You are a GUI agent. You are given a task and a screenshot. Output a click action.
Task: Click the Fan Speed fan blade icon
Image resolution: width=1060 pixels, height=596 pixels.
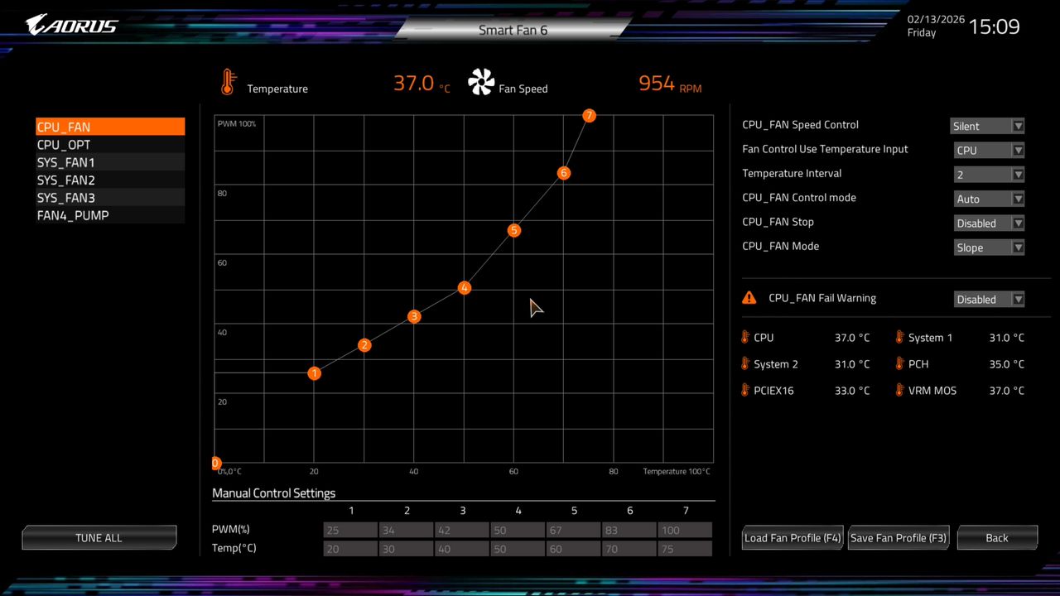481,82
